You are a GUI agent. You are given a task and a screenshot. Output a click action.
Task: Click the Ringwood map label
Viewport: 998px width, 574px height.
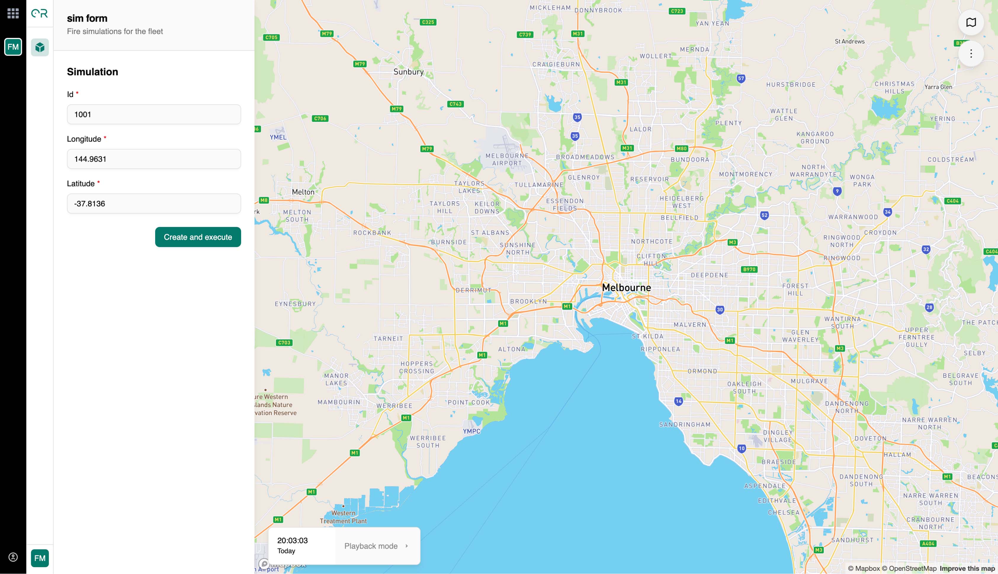(842, 258)
